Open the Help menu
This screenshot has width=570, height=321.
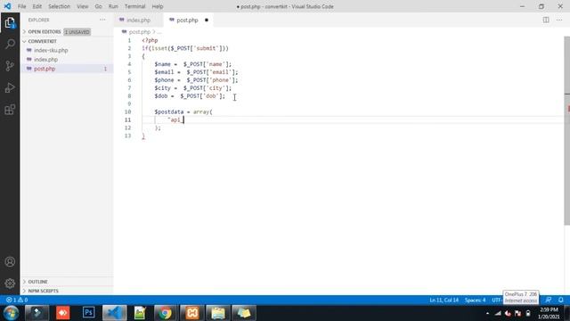[158, 6]
